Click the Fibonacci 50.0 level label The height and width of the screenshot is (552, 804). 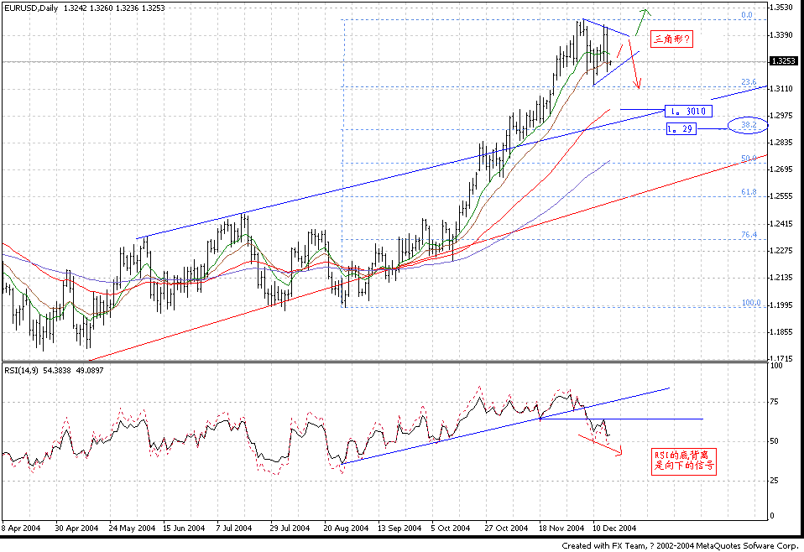(x=749, y=159)
